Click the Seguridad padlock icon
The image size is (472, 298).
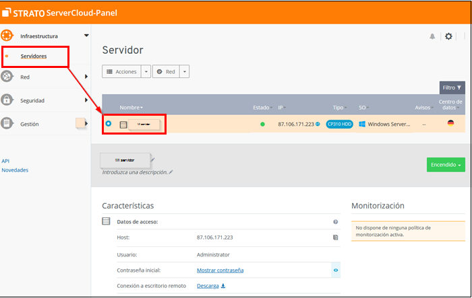pos(7,100)
